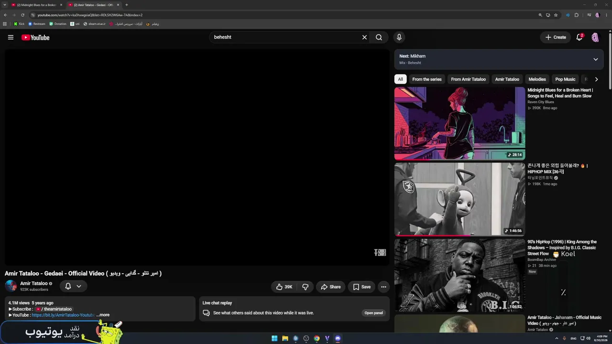
Task: Open Discord from the taskbar
Action: pos(338,338)
